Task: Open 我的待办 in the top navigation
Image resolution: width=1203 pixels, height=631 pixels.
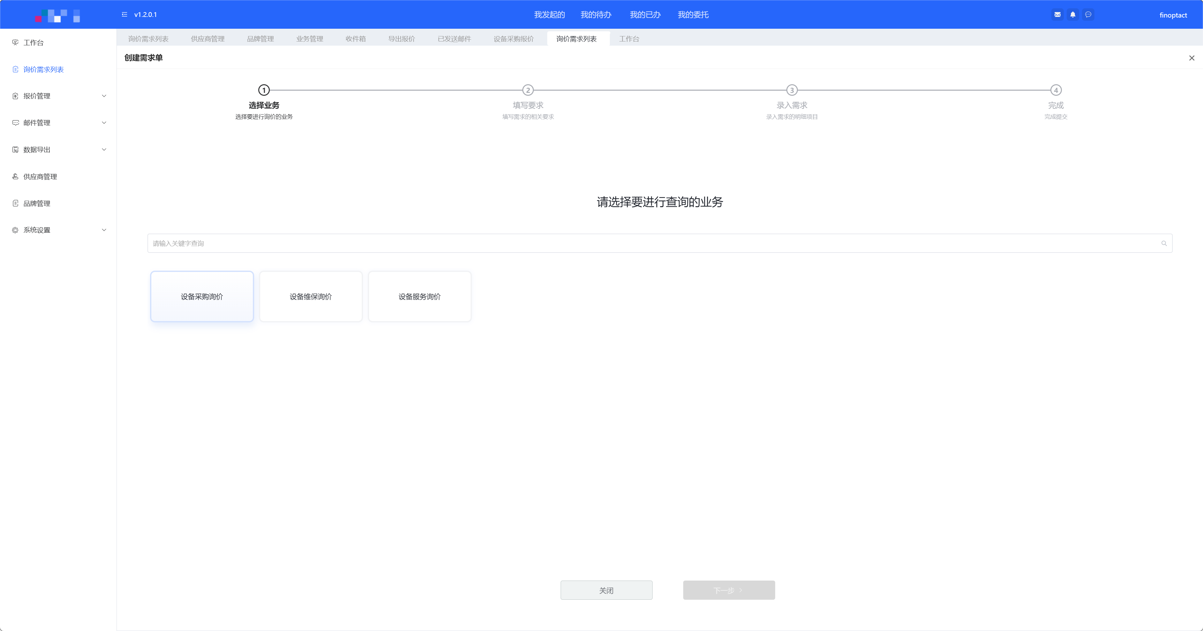Action: tap(595, 14)
